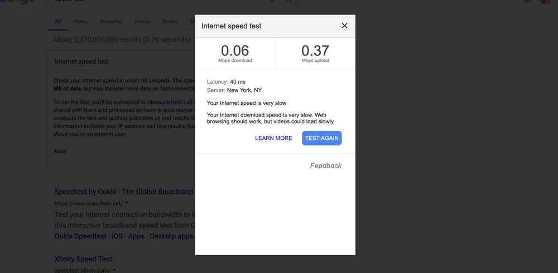558x273 pixels.
Task: Open the Videos search tab
Action: [x=142, y=21]
